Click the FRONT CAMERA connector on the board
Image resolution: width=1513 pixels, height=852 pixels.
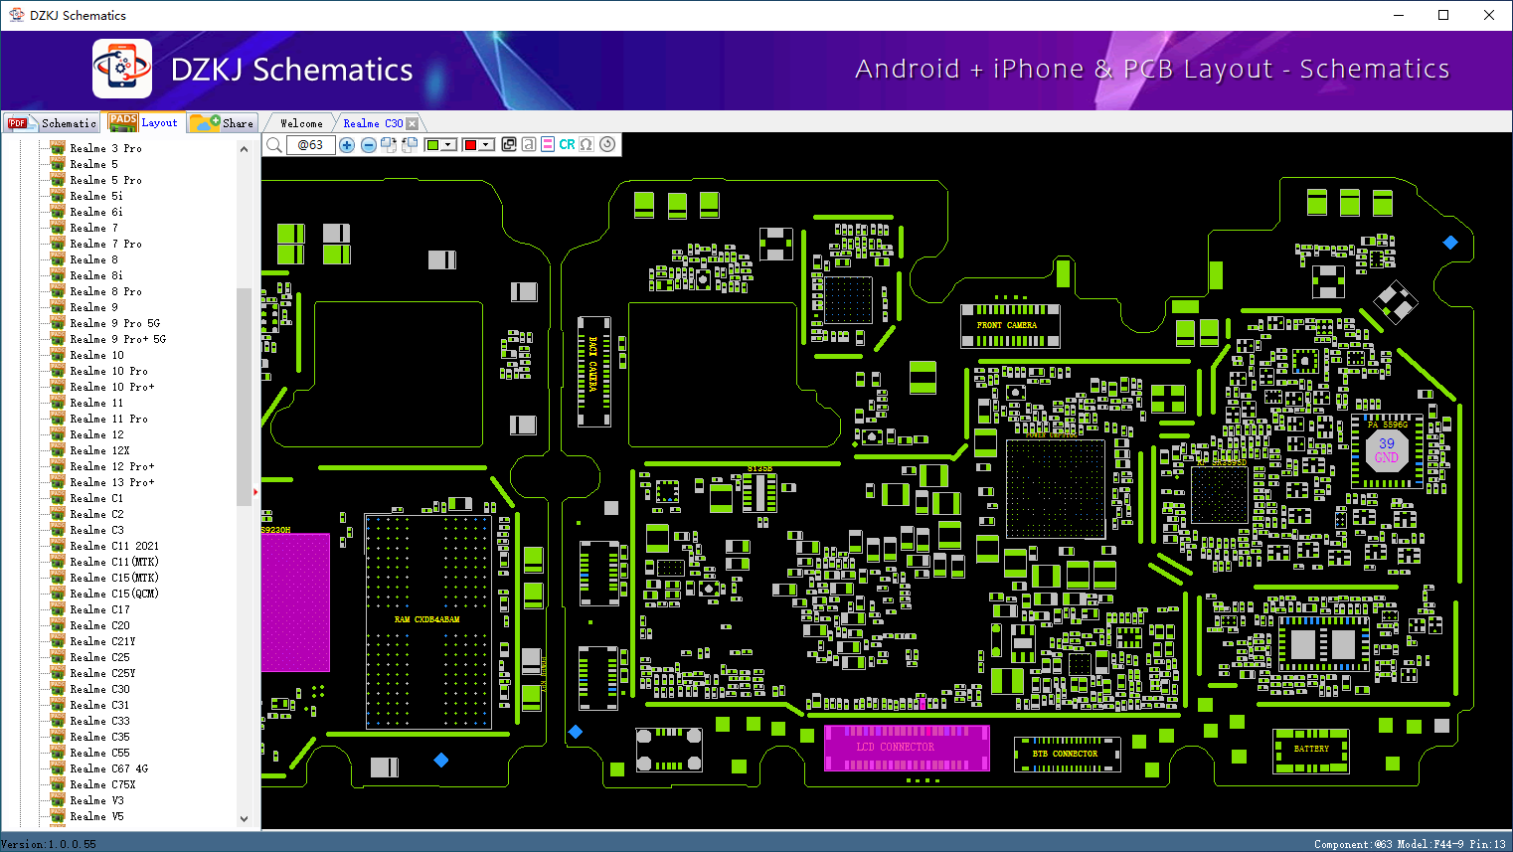pos(1010,325)
